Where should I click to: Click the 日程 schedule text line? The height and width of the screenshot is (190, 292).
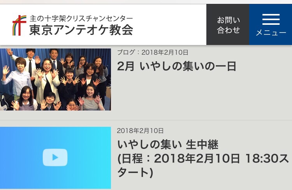[202, 159]
